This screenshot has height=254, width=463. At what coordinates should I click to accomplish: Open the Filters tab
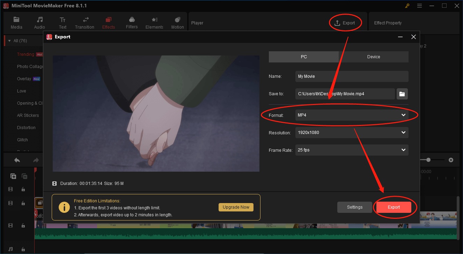point(132,23)
